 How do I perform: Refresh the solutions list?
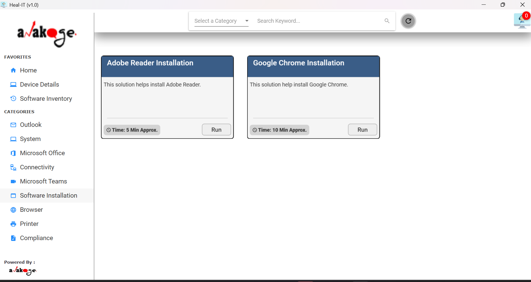pyautogui.click(x=408, y=21)
